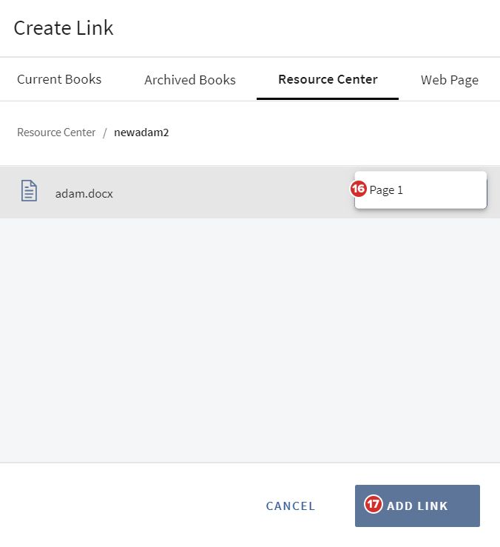Click the document icon beside adam.docx
The height and width of the screenshot is (547, 500).
[x=29, y=191]
